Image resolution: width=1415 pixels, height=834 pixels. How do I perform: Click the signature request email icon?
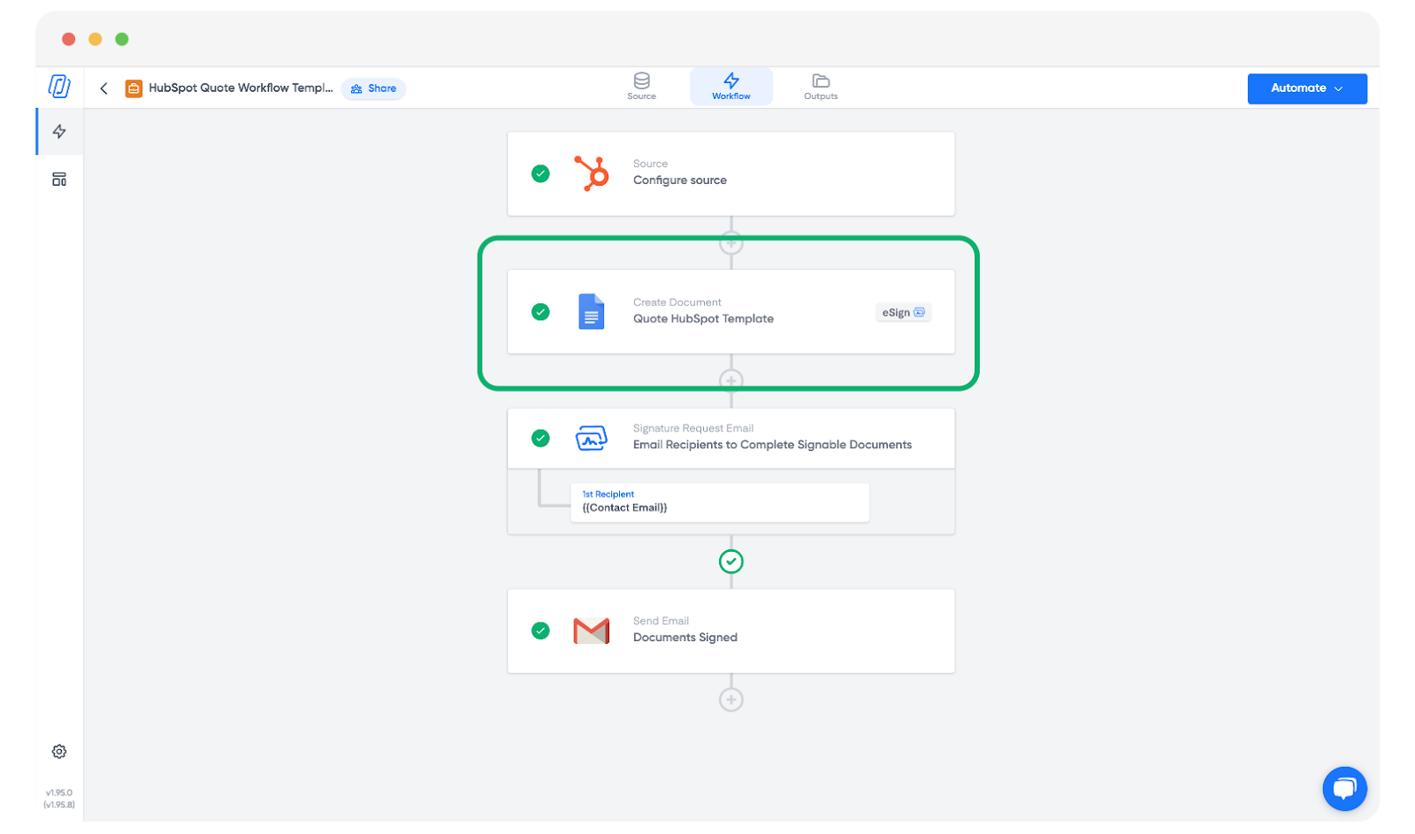591,438
